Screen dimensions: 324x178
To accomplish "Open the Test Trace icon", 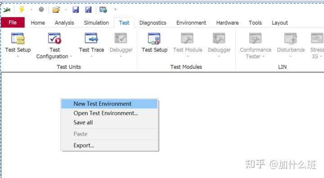I will coord(91,38).
